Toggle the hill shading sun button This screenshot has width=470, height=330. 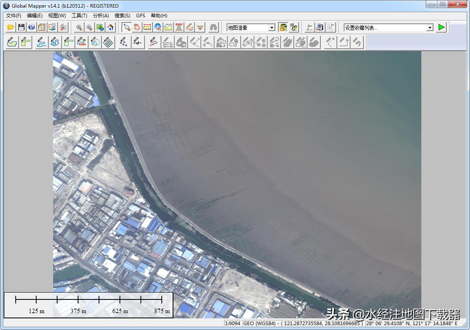point(283,27)
